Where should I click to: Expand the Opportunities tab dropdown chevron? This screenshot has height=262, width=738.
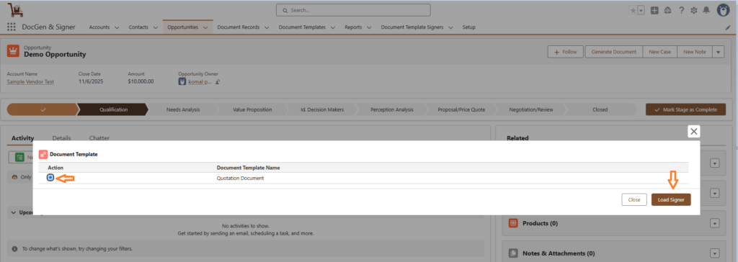tap(205, 27)
